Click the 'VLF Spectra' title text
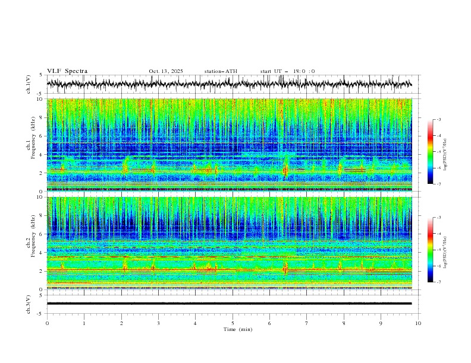This screenshot has height=363, width=471. [x=67, y=71]
